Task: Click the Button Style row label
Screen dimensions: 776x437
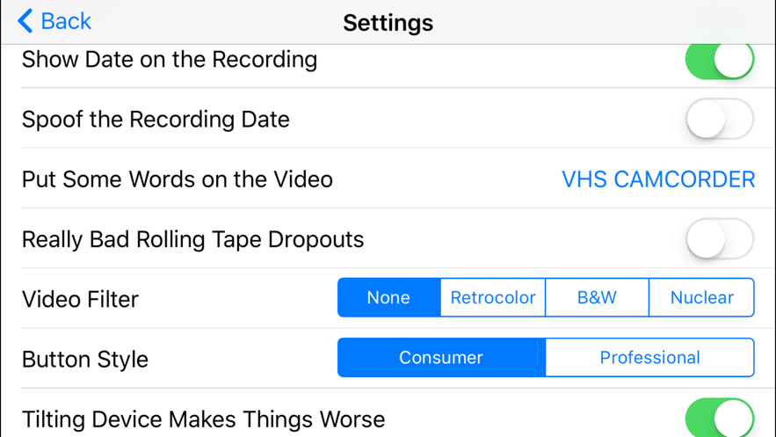Action: coord(85,360)
